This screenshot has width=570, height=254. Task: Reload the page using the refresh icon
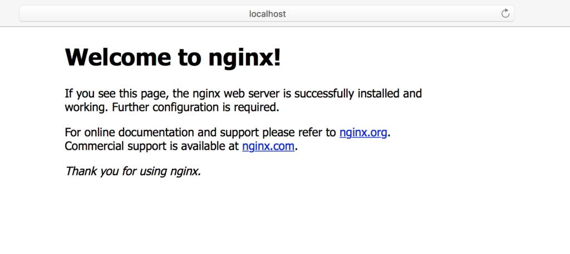tap(505, 13)
